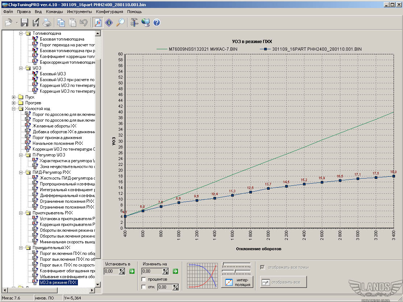This screenshot has width=403, height=302.
Task: Open dropdown arrow next to Open file icon
Action: (17, 22)
